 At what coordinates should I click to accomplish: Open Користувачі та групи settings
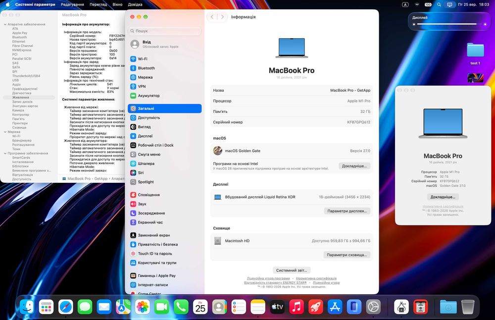coord(164,263)
